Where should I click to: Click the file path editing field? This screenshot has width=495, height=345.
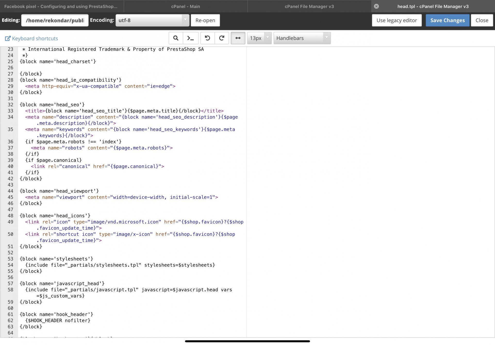pyautogui.click(x=55, y=20)
